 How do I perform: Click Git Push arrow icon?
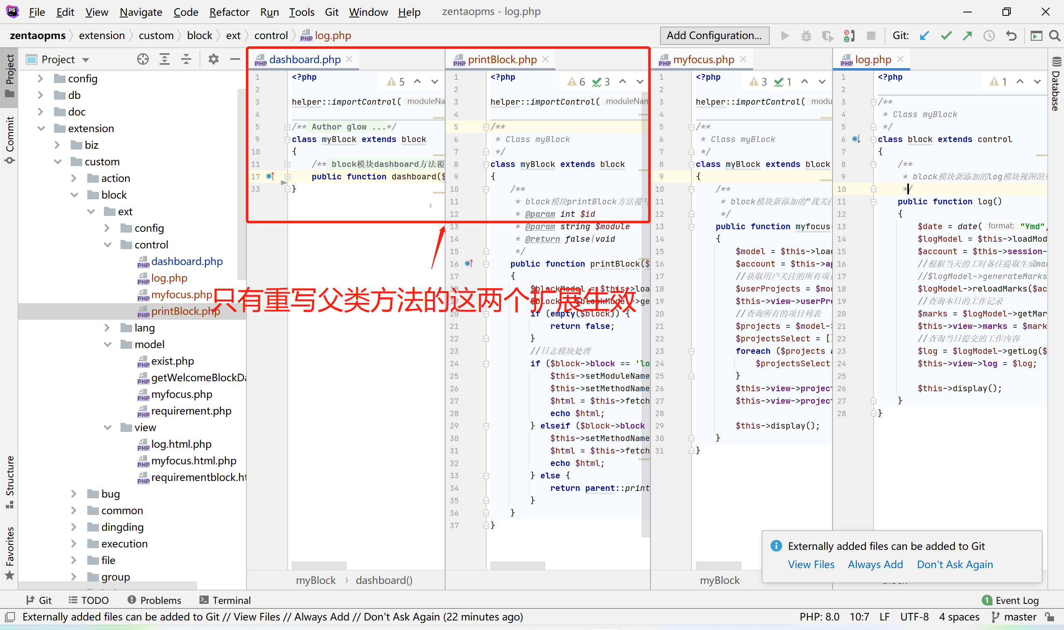click(x=967, y=36)
